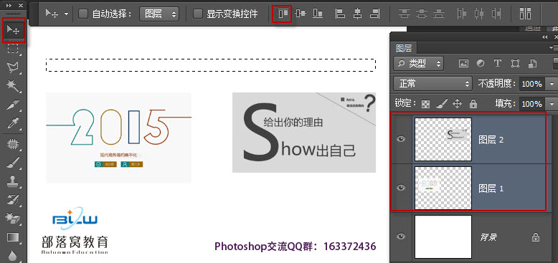
Task: Open 不透明度 slider arrow
Action: (x=552, y=85)
